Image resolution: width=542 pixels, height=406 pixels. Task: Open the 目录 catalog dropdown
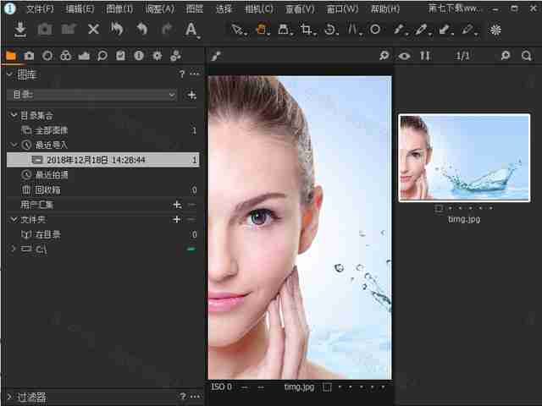[x=91, y=95]
